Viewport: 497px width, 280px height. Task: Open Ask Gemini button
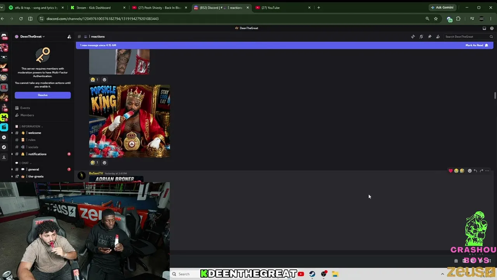442,7
